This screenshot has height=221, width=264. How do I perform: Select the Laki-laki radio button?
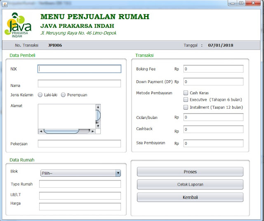tap(40, 95)
